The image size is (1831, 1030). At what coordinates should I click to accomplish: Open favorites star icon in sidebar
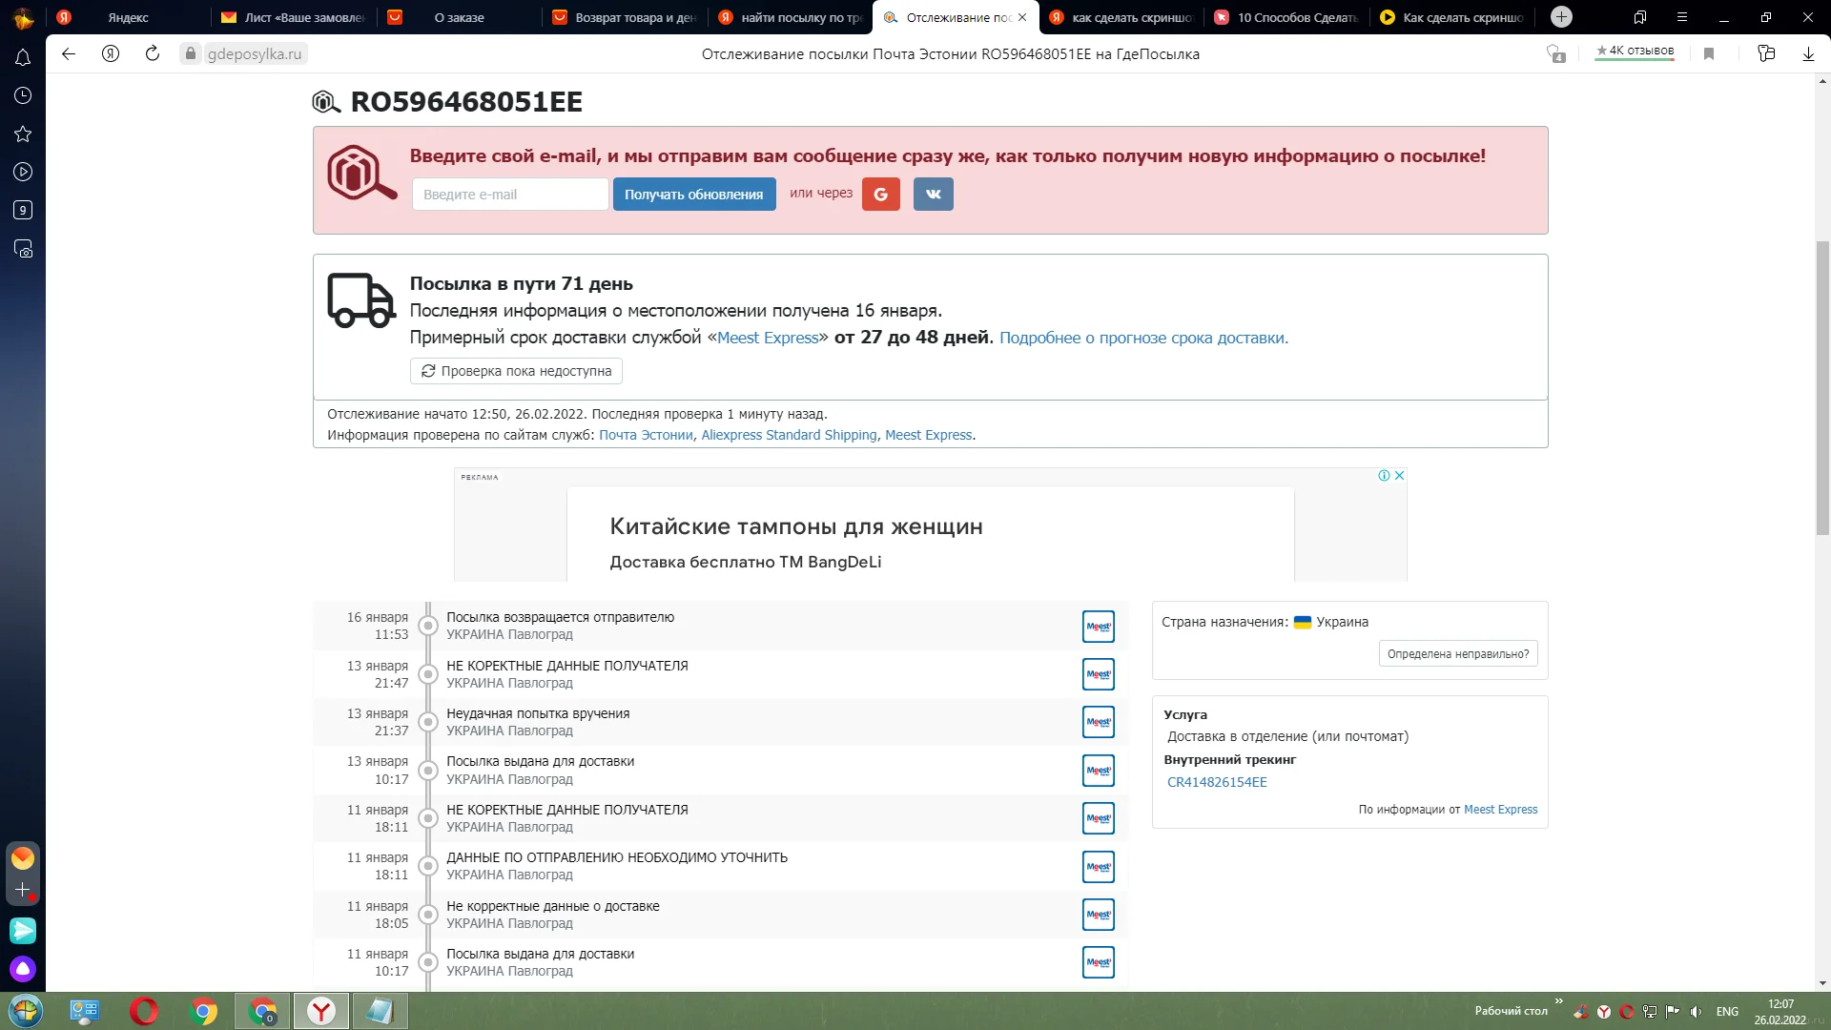(23, 134)
